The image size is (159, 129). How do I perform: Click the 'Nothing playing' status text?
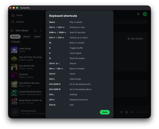[28, 111]
